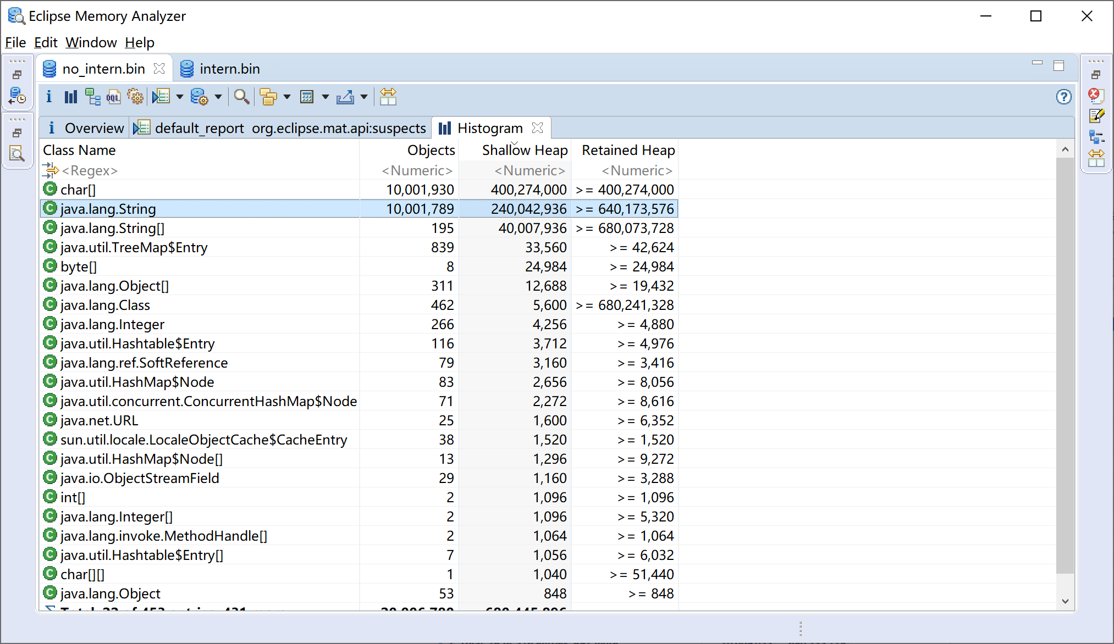
Task: Open the File menu
Action: coord(15,42)
